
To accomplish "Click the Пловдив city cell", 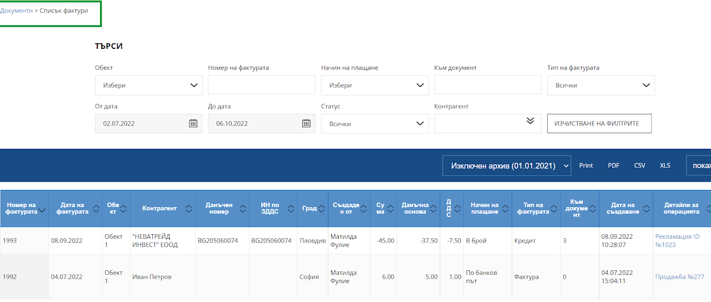I will [312, 240].
